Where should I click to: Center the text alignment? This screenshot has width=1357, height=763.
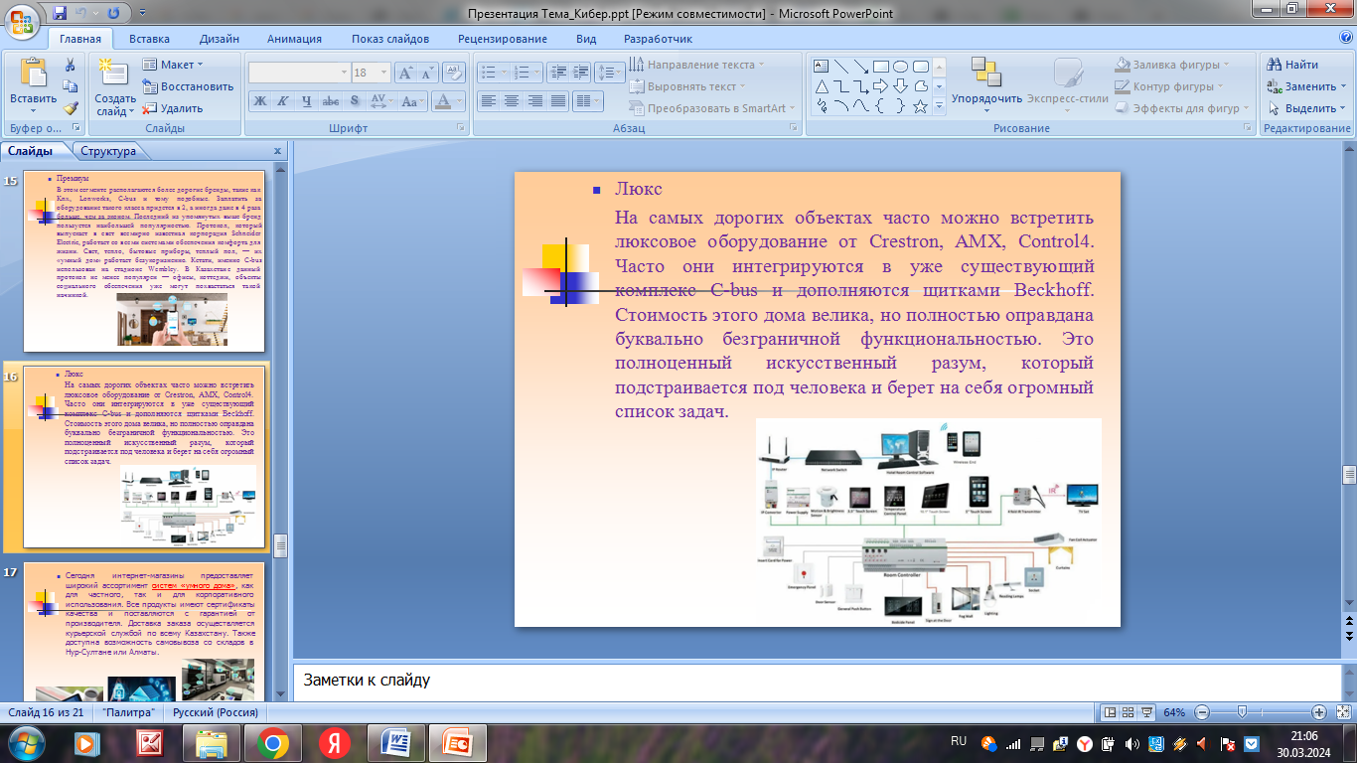pos(511,100)
